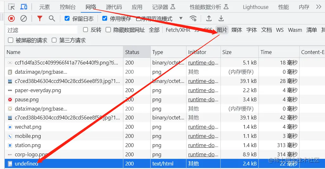The width and height of the screenshot is (325, 169).
Task: Select the pause.png request row
Action: 165,99
